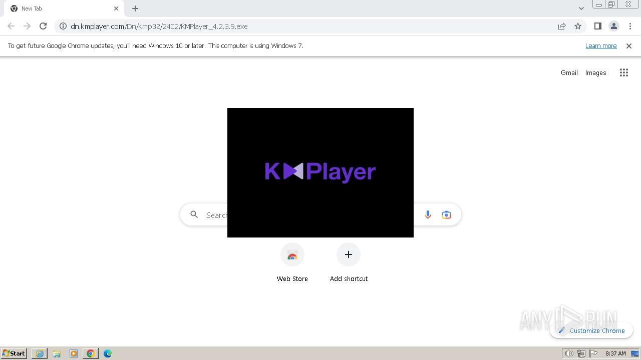Expand the tab search dropdown arrow

click(581, 8)
